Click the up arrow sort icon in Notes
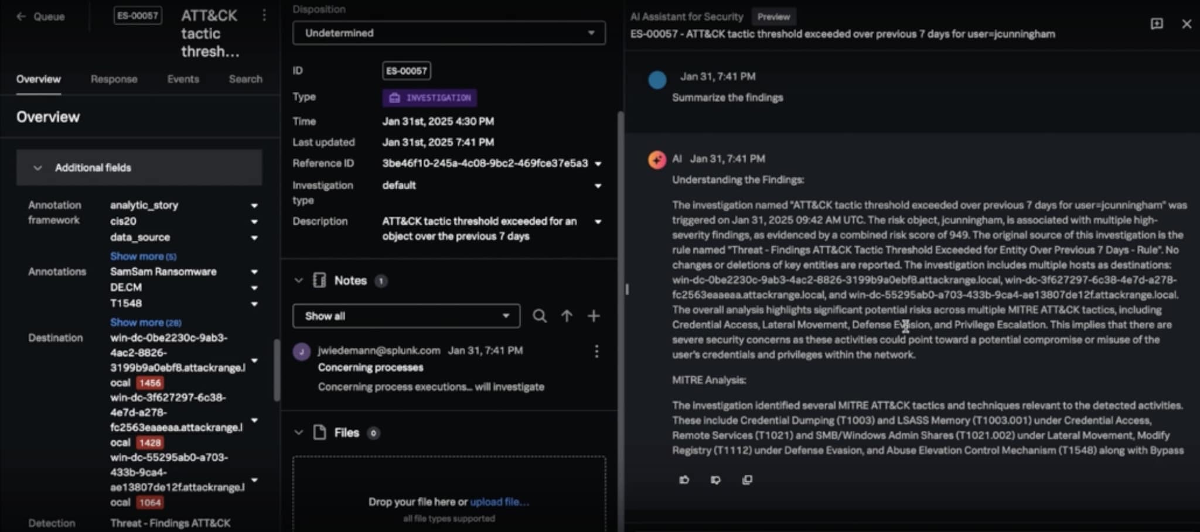Viewport: 1200px width, 532px height. (567, 316)
